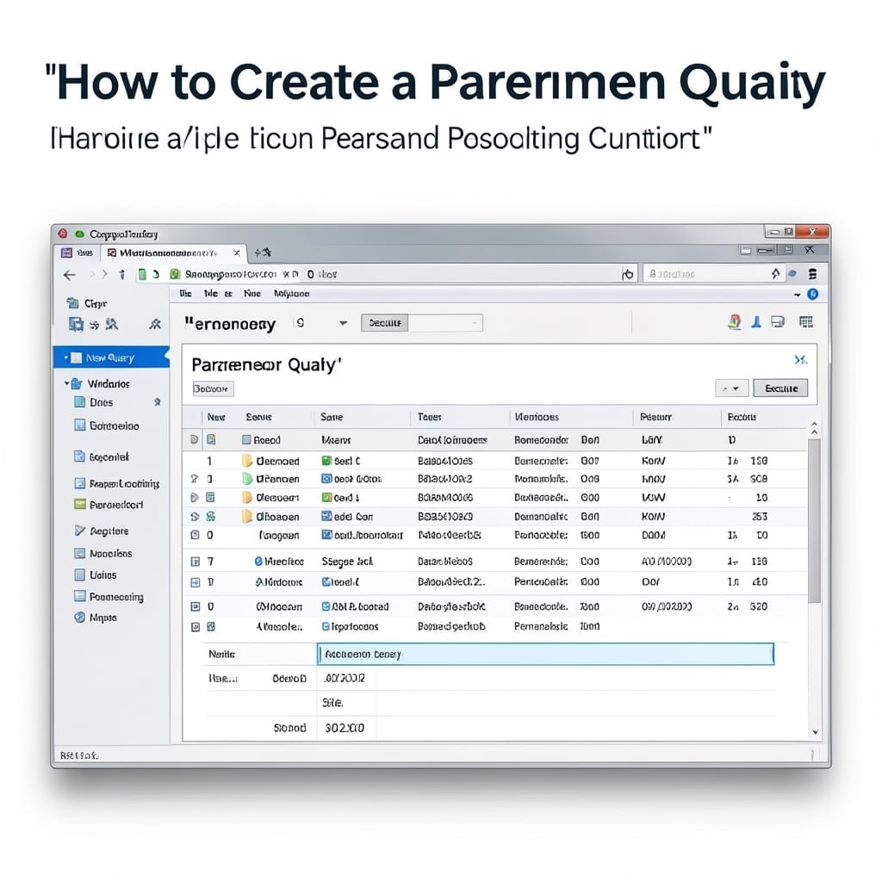Open the 'Ilie' menu
This screenshot has height=882, width=882.
point(185,294)
